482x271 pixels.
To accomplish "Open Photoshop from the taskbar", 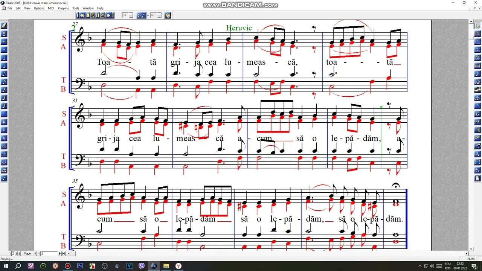I will (x=80, y=266).
